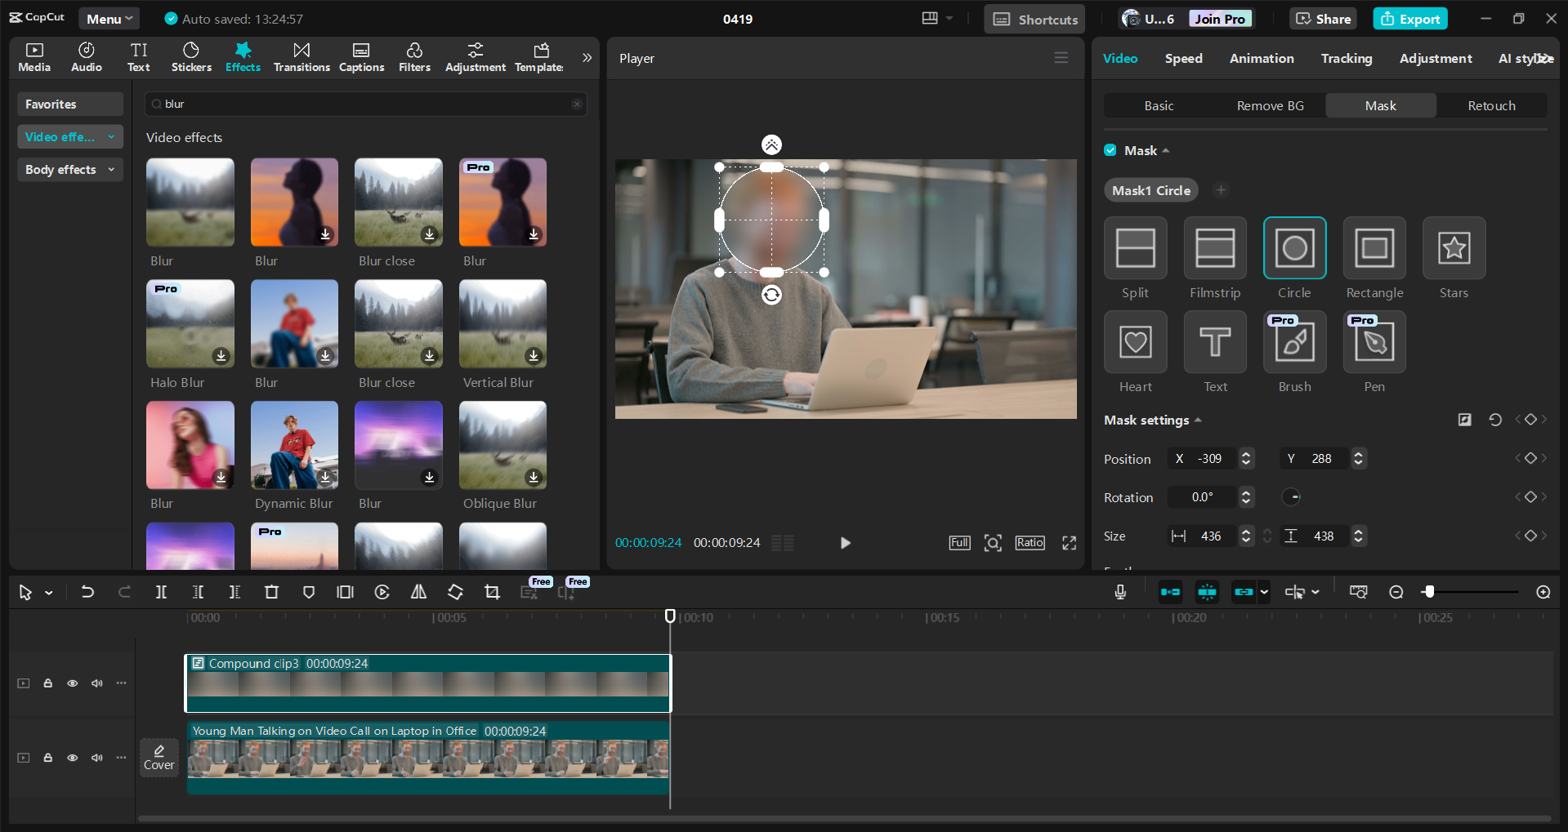Screen dimensions: 1568x832
Task: Click the Cover button on main track
Action: click(x=159, y=758)
